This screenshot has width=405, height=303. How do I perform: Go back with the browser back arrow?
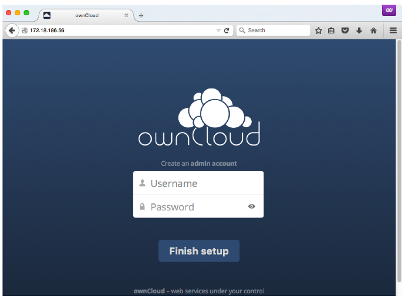click(12, 30)
